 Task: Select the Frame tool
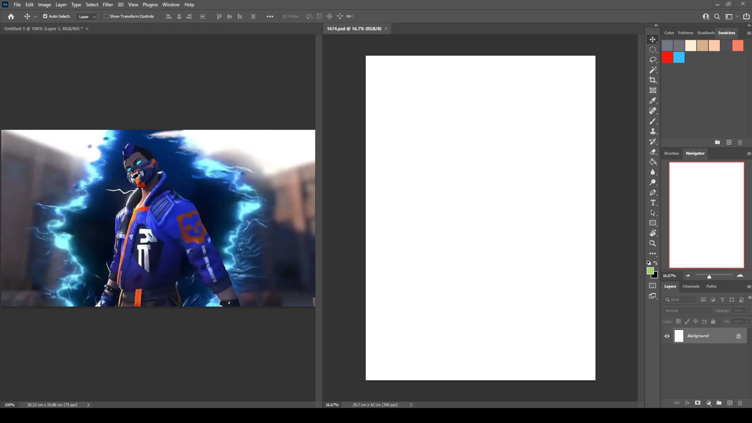tap(653, 90)
